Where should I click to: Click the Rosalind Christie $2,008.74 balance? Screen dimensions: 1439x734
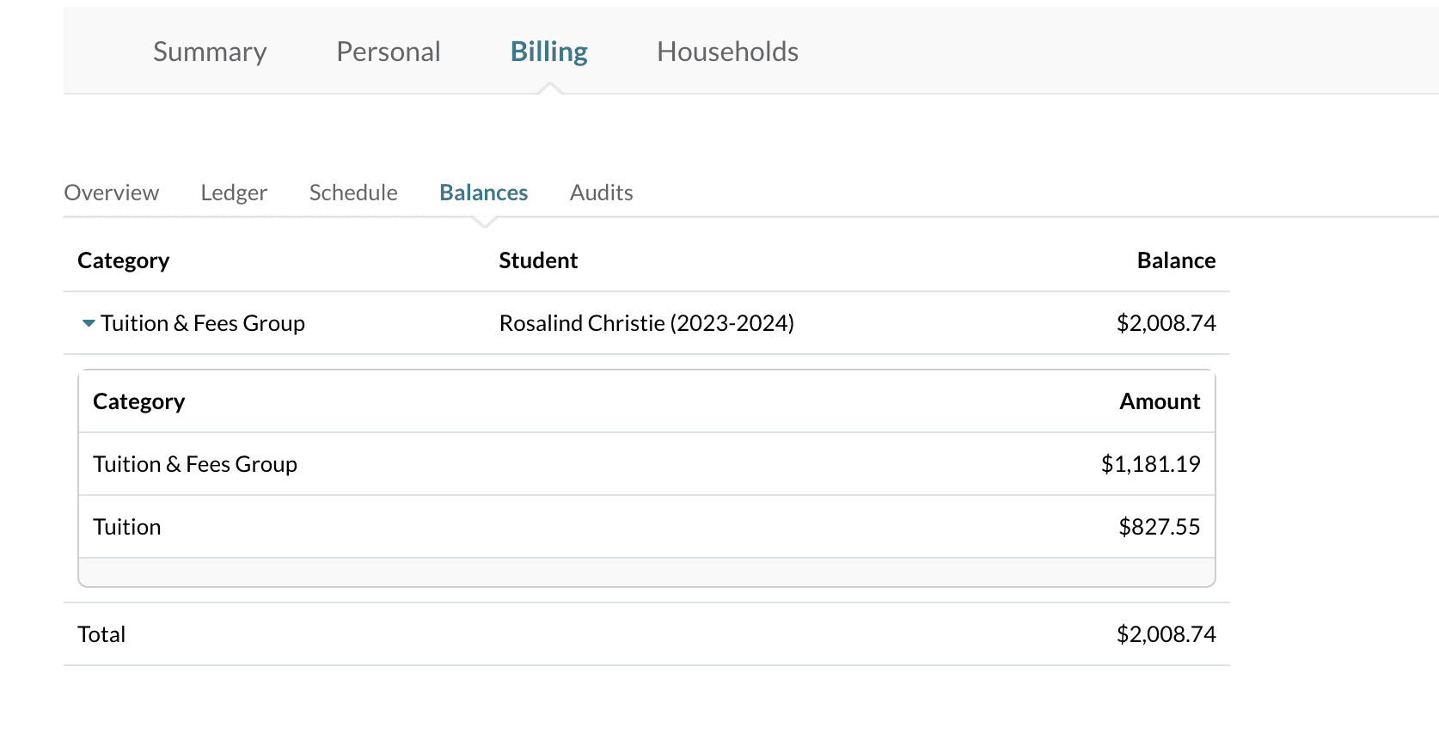click(x=1166, y=323)
